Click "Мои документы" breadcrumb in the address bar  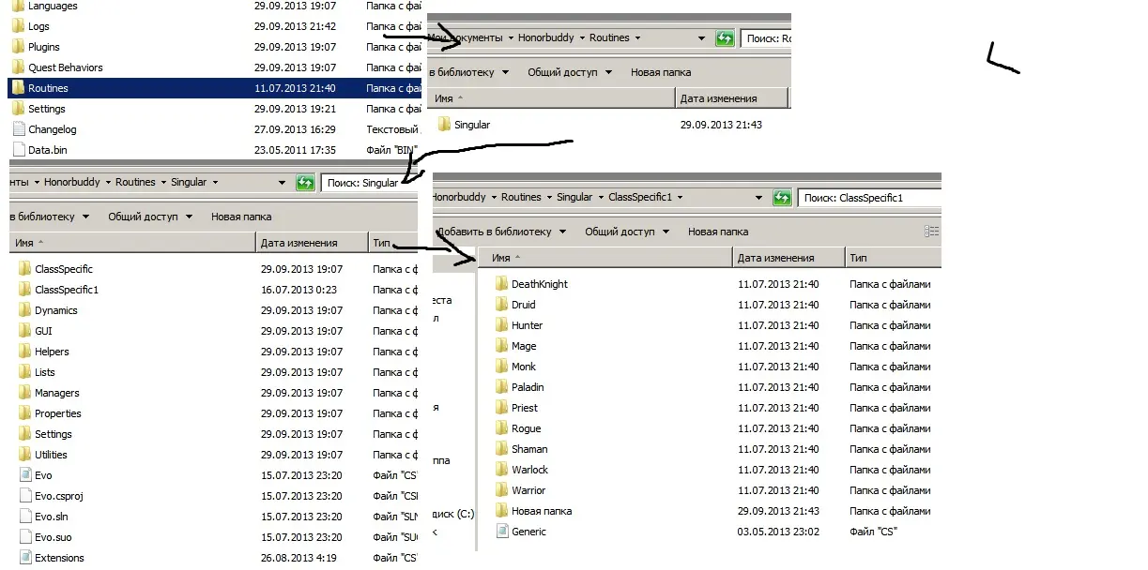point(469,38)
